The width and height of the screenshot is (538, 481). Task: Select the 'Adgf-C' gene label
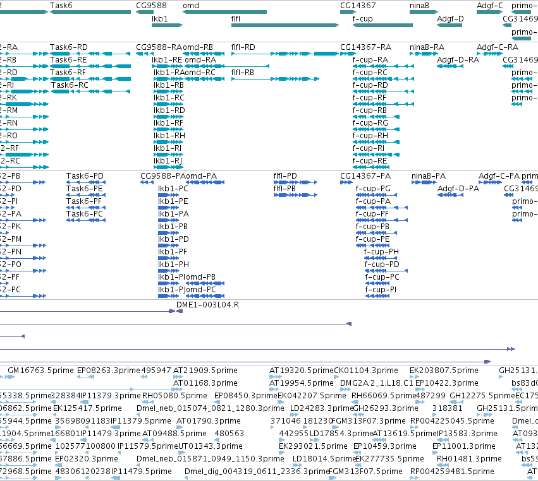point(489,6)
